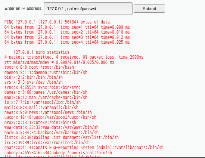Click the 'root:x:0:0:root:/root:/bin/bash' entry

coord(39,67)
